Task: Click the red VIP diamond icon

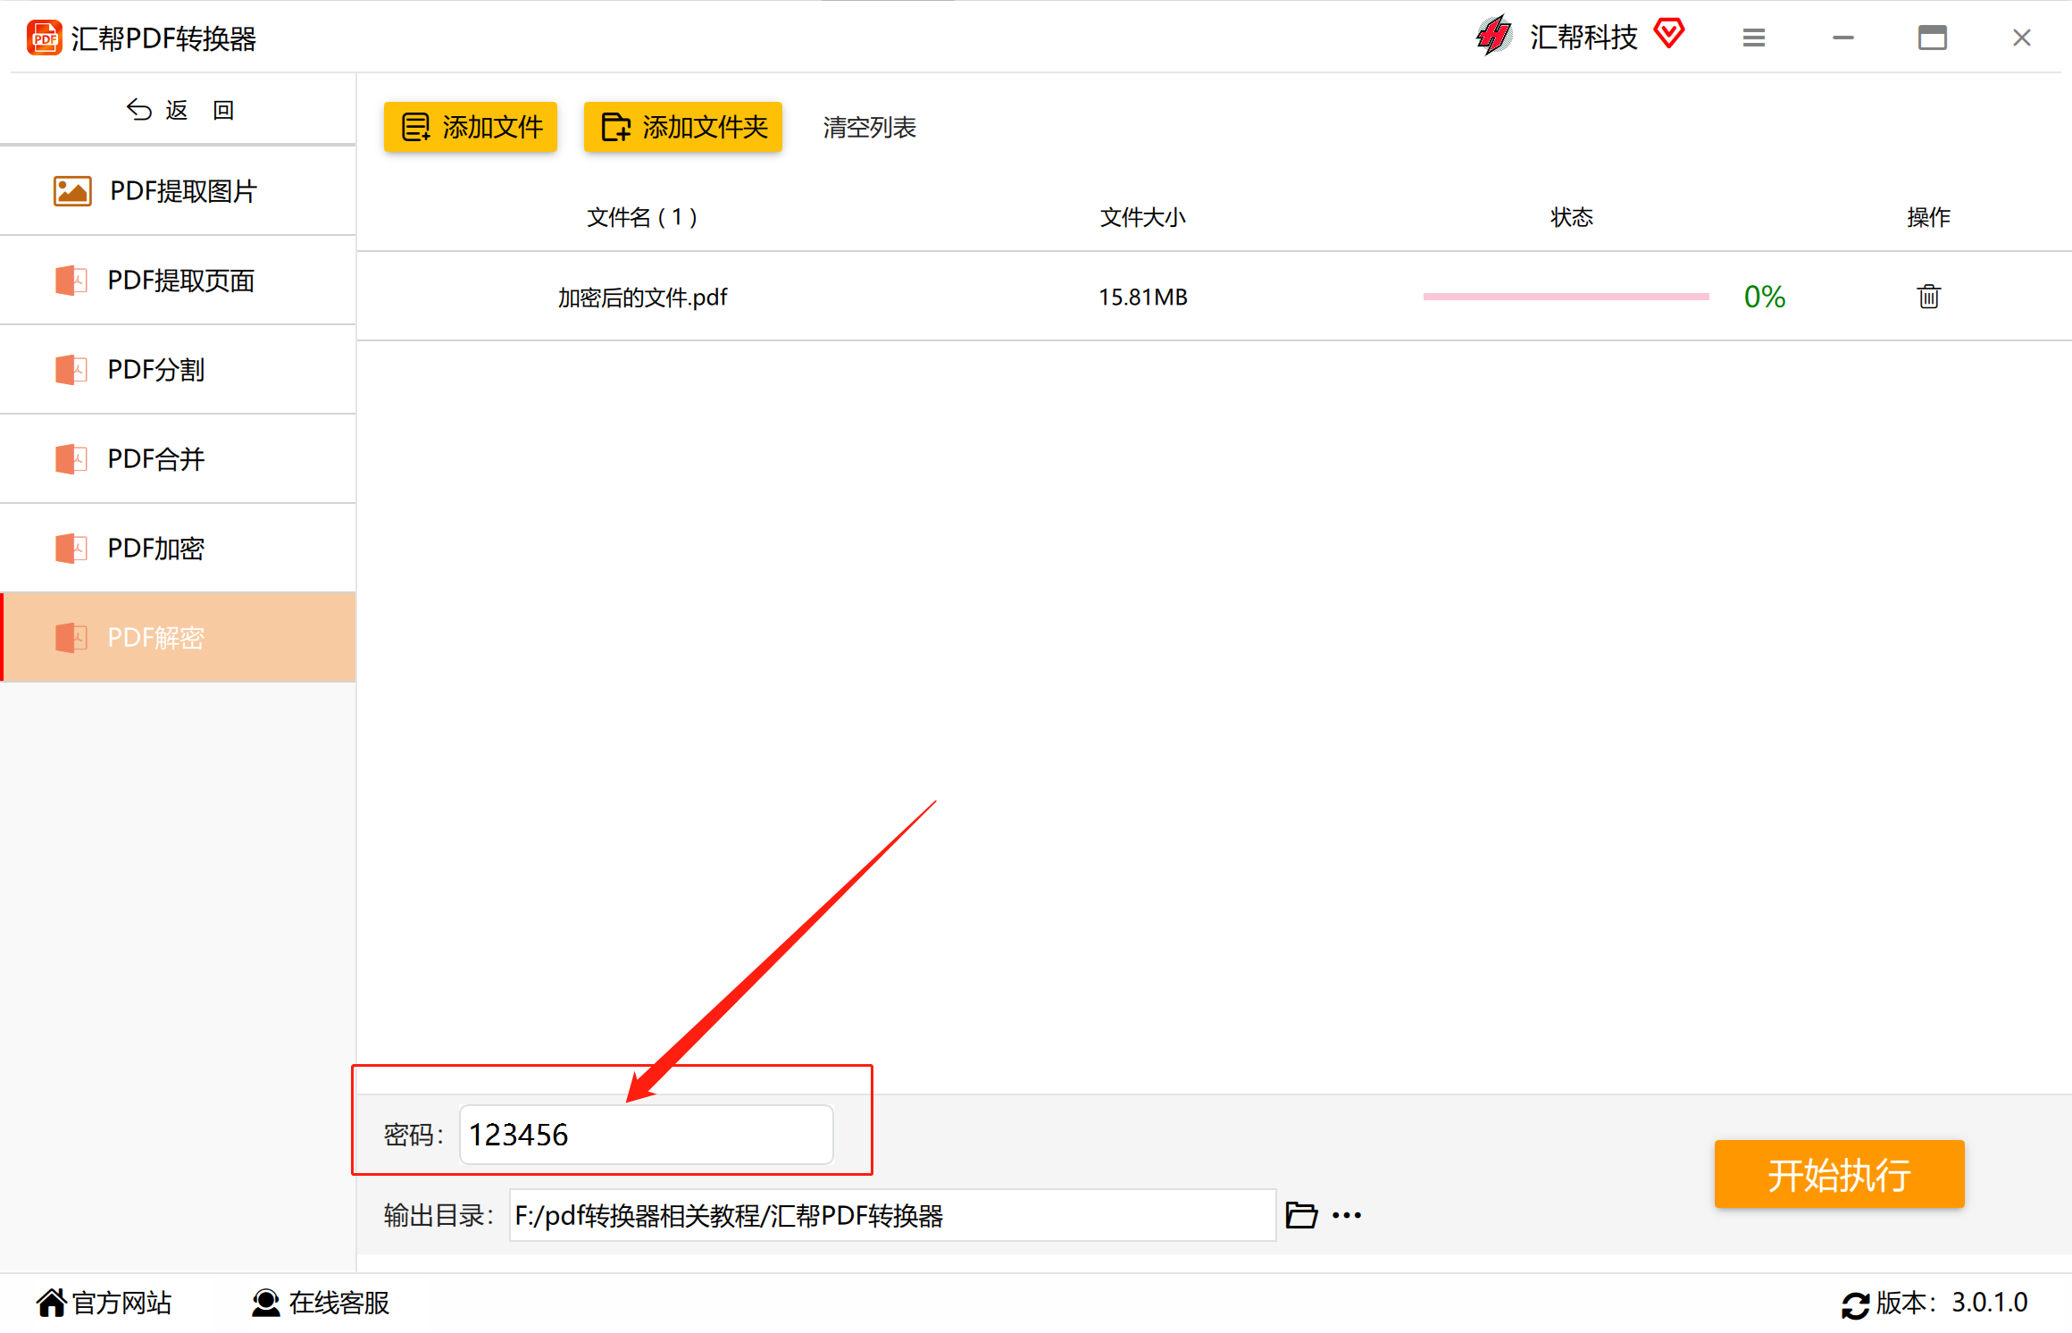Action: coord(1668,34)
